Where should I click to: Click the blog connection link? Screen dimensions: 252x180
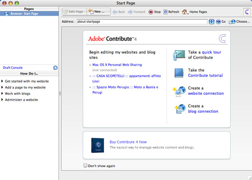click(203, 111)
